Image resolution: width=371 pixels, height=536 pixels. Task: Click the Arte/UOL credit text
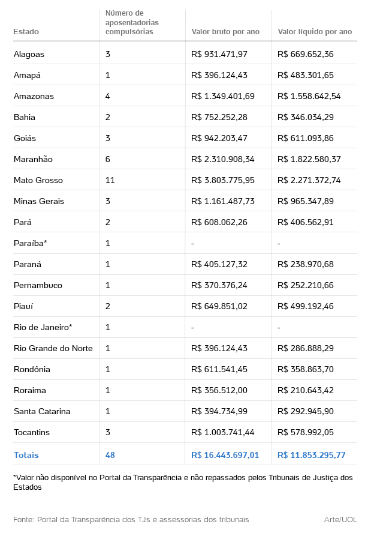[x=340, y=519]
